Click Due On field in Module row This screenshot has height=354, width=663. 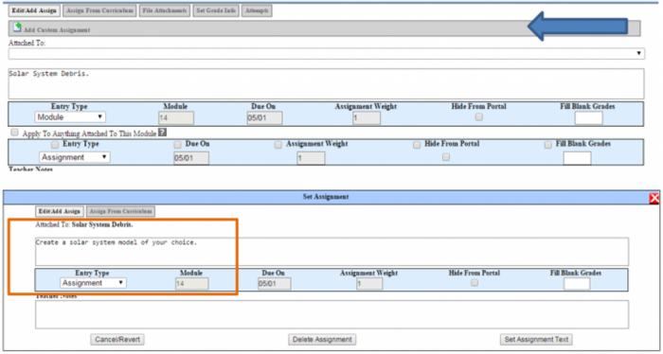[264, 118]
